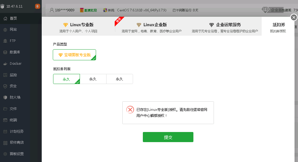Click the orange notification badge showing 0
Viewport: 298px width, 162px height.
(x=37, y=6)
